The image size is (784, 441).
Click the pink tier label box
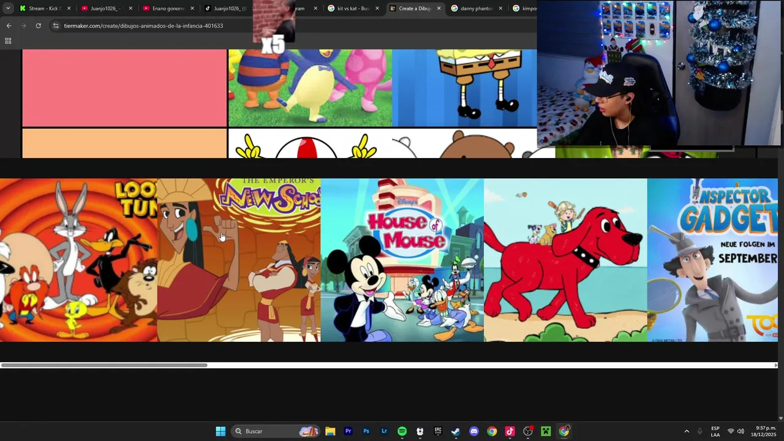click(124, 88)
